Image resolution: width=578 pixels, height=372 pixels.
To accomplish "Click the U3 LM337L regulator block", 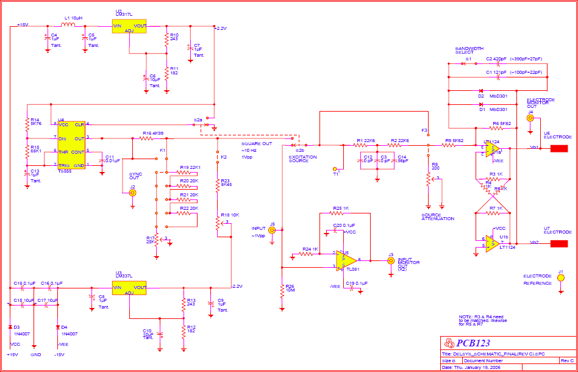I will tap(129, 287).
